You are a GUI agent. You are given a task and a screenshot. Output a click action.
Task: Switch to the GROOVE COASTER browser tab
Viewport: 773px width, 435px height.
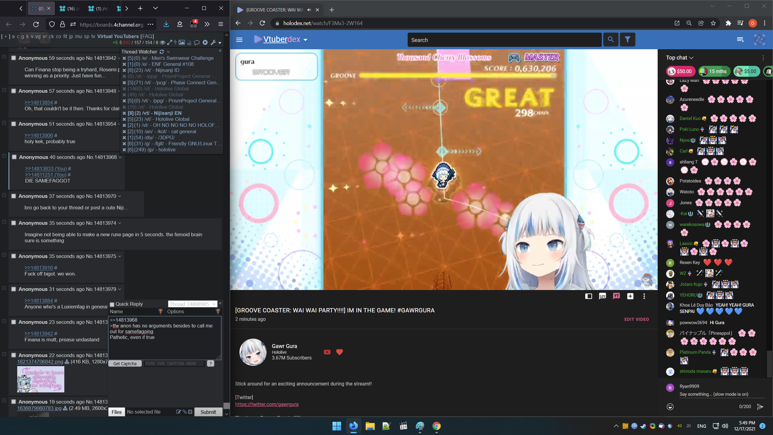pos(275,10)
